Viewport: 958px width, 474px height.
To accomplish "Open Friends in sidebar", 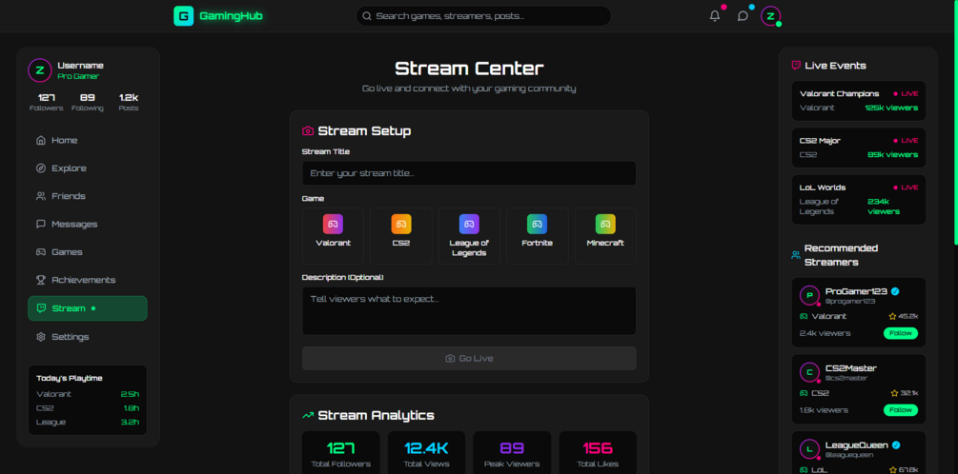I will 88,196.
